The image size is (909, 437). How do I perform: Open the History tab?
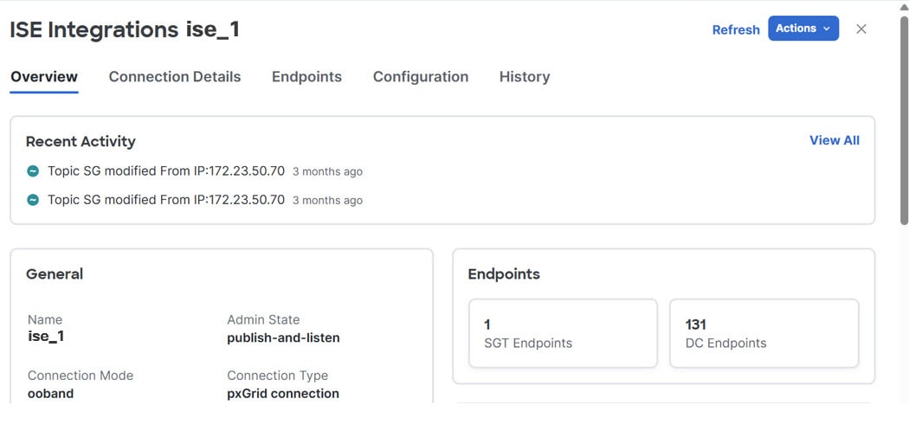[525, 77]
